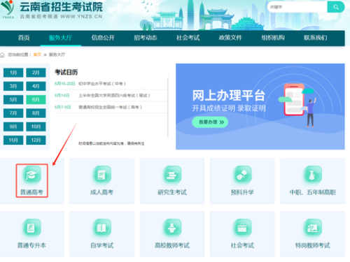Screen dimensions: 350x262
Task: Open 招考动态 in navigation bar
Action: coord(146,38)
